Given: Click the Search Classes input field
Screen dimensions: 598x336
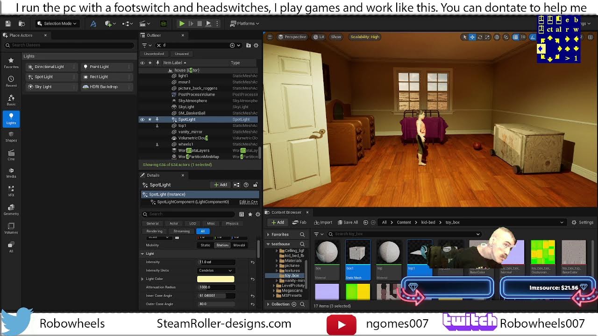Looking at the screenshot, I should (x=69, y=45).
